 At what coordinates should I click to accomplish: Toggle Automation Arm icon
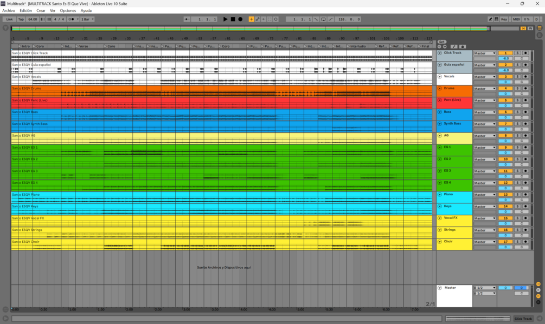coord(258,19)
